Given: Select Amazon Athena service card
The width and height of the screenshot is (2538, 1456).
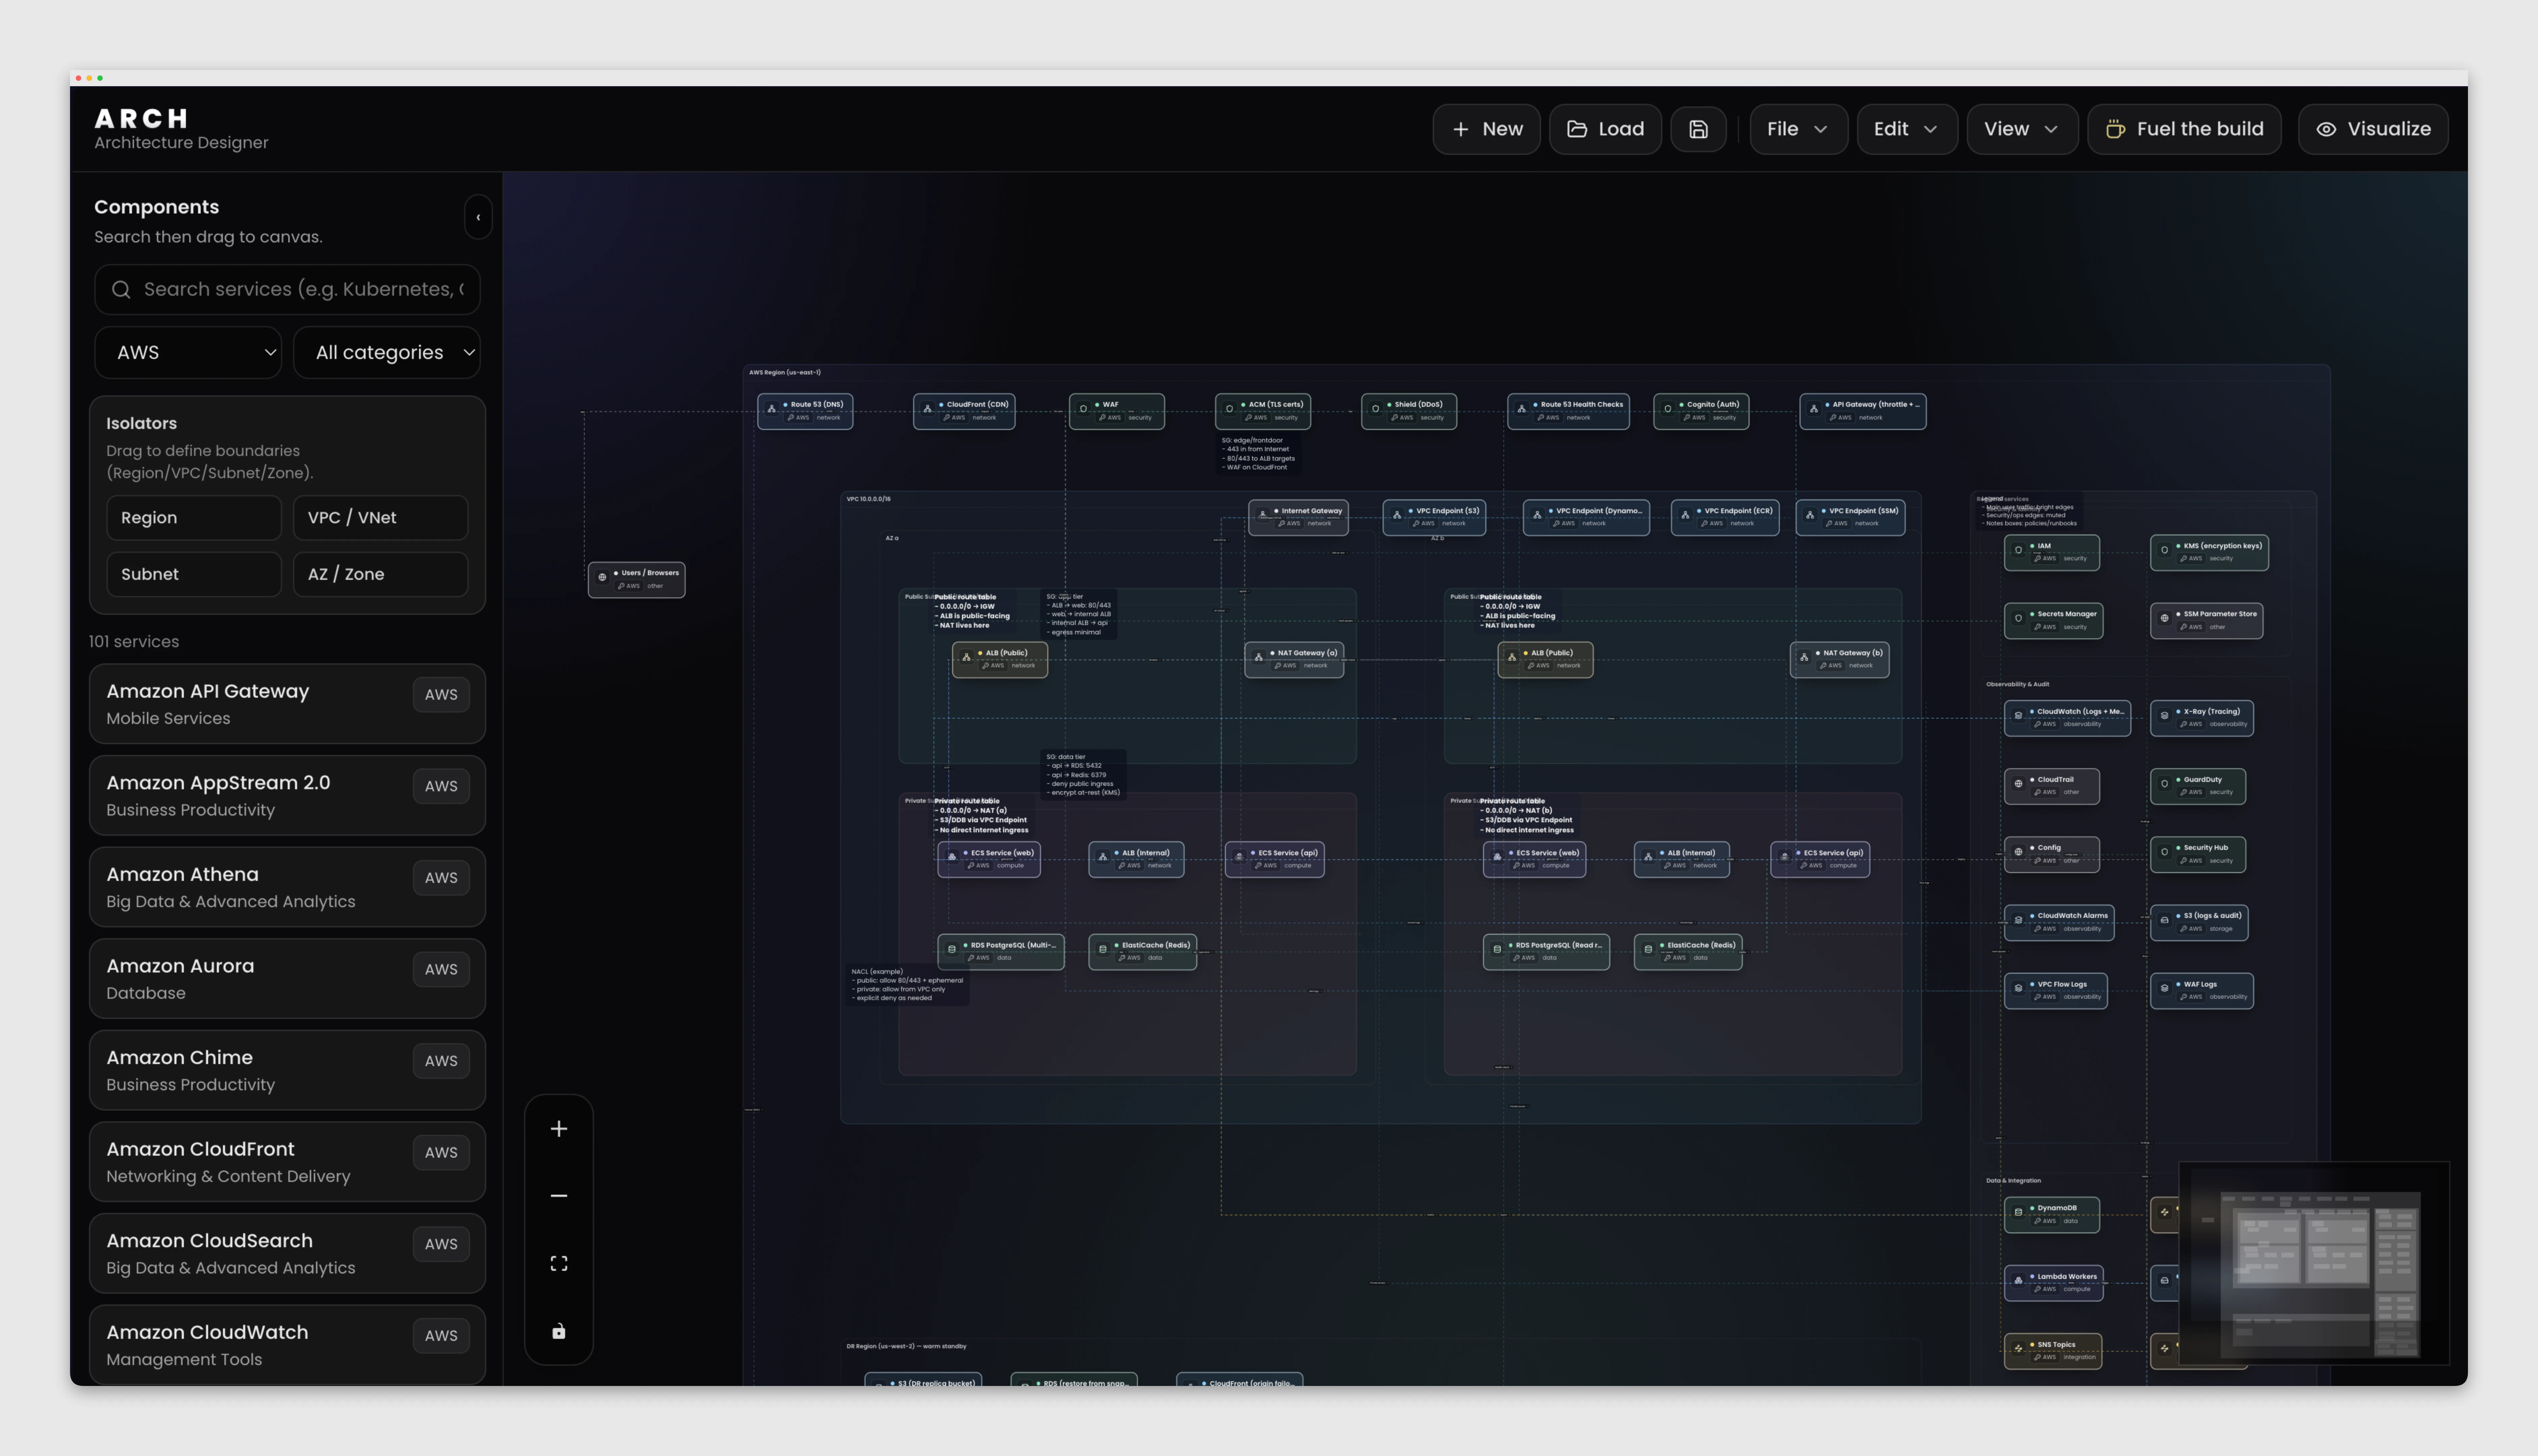Looking at the screenshot, I should [287, 887].
